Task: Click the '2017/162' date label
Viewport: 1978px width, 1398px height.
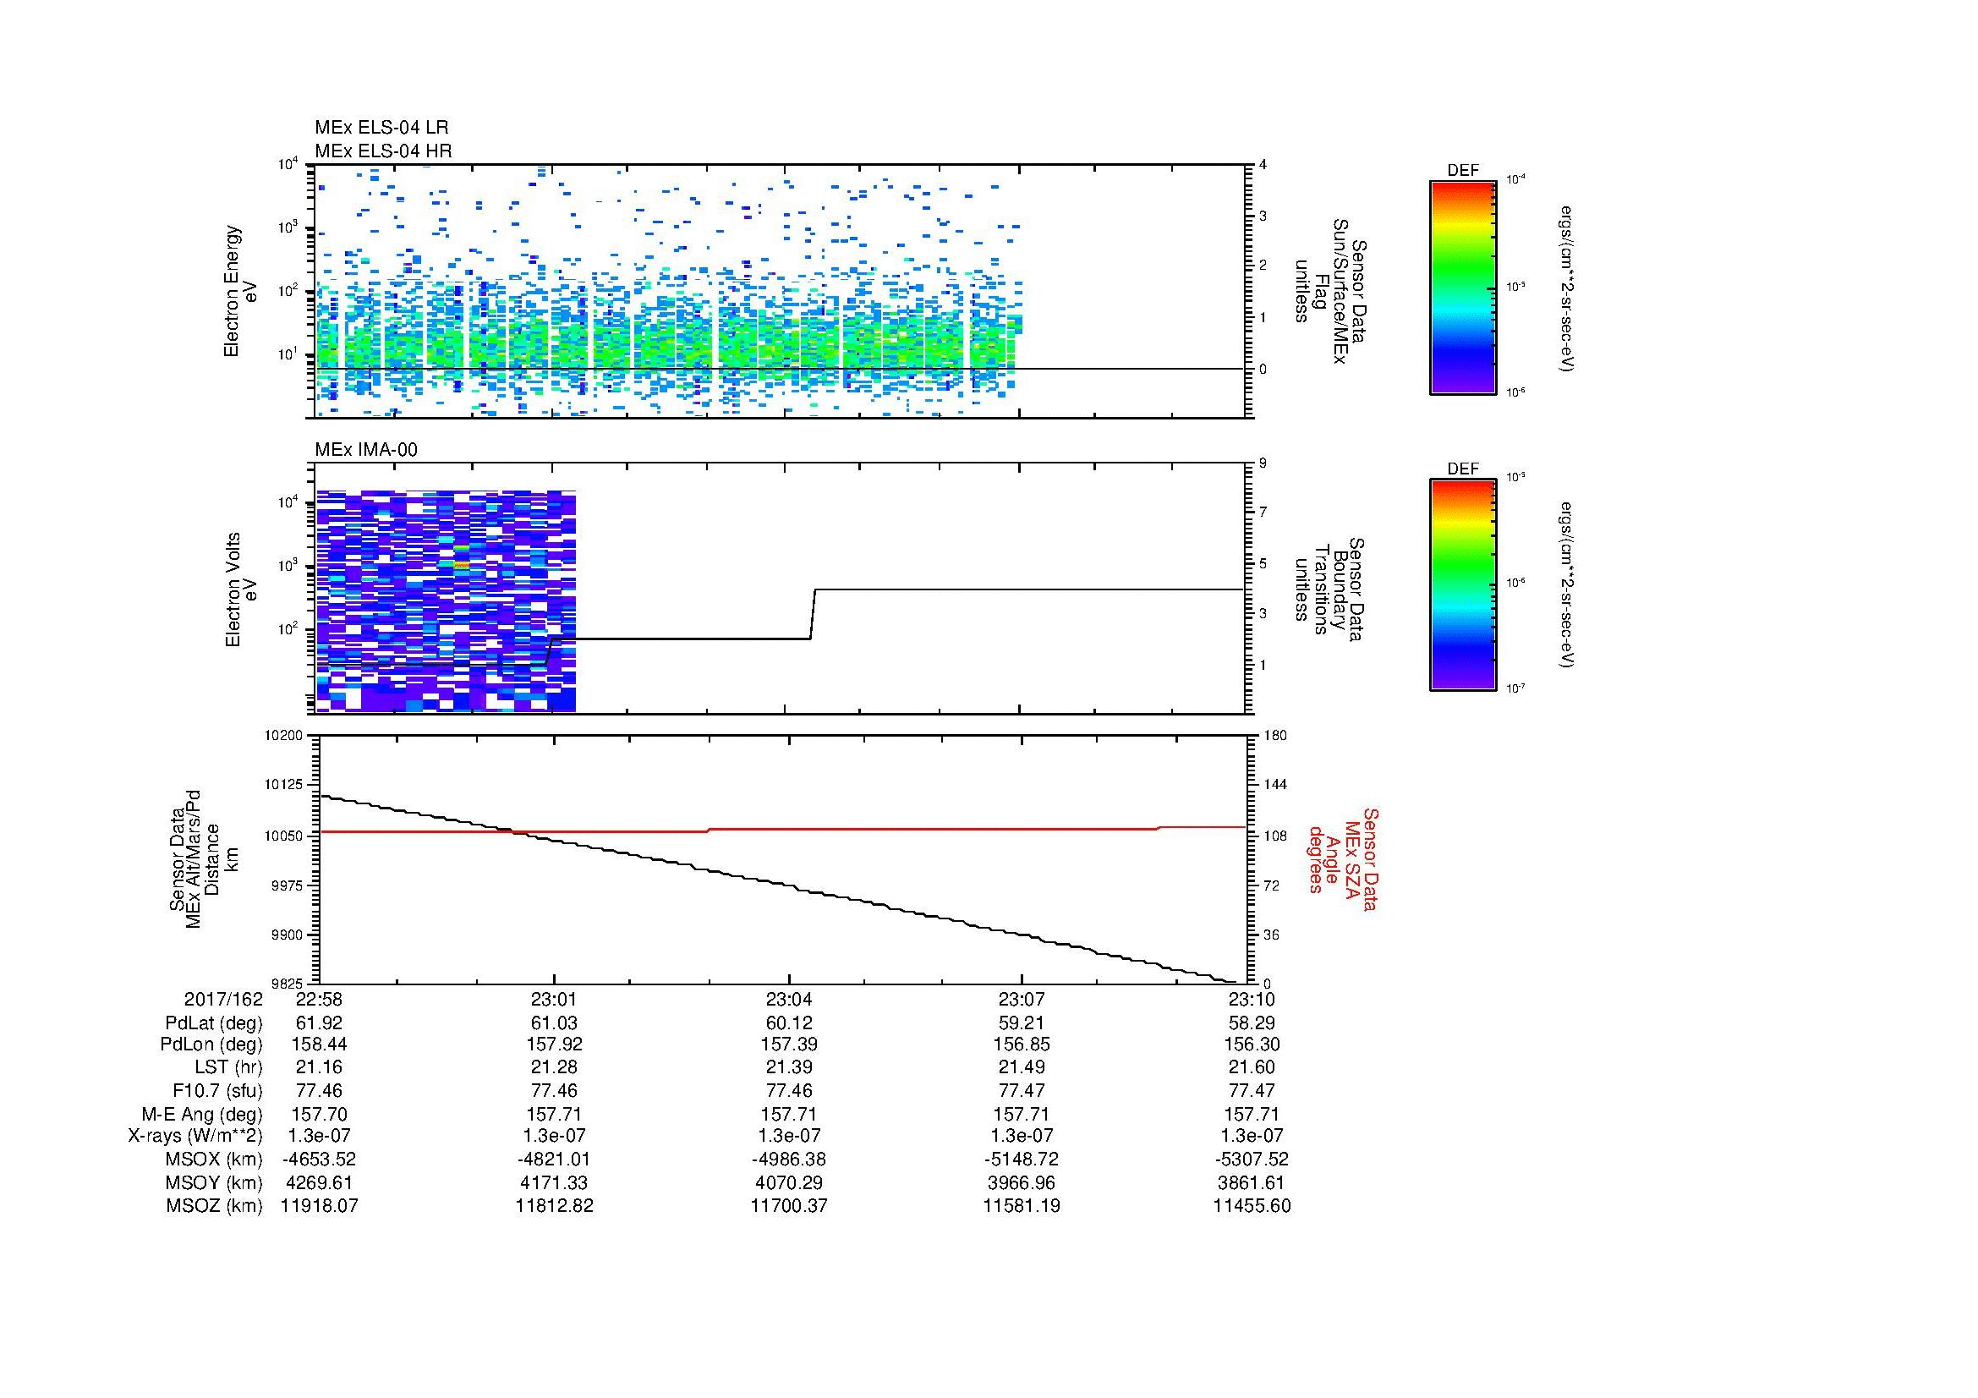Action: (x=223, y=999)
